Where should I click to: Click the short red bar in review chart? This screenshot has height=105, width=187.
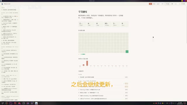click(84, 65)
